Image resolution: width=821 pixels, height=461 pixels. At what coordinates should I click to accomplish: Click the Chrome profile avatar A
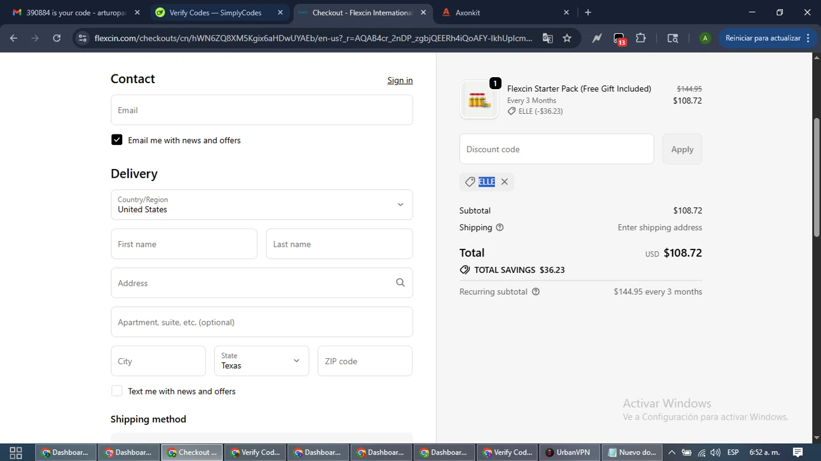pos(705,38)
